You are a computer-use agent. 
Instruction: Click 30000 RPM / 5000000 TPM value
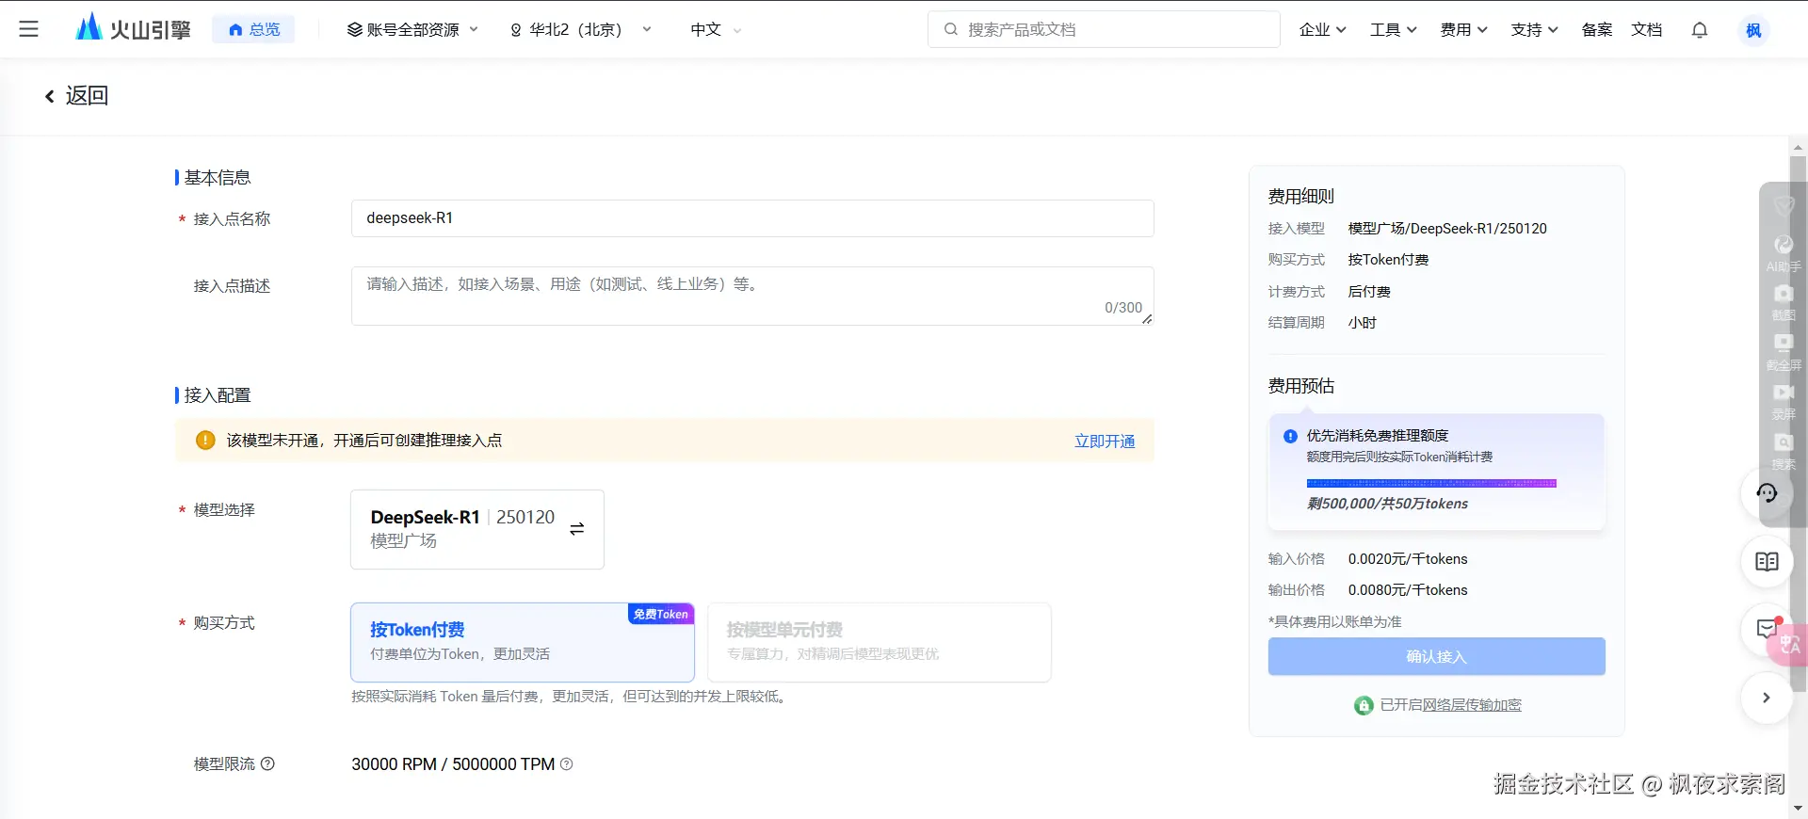pos(453,764)
